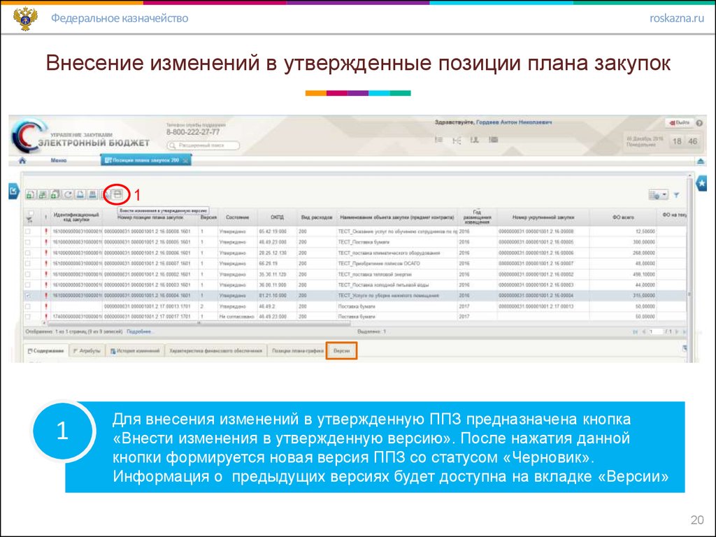Check the 'Не согласовано' row checkbox

click(x=28, y=317)
